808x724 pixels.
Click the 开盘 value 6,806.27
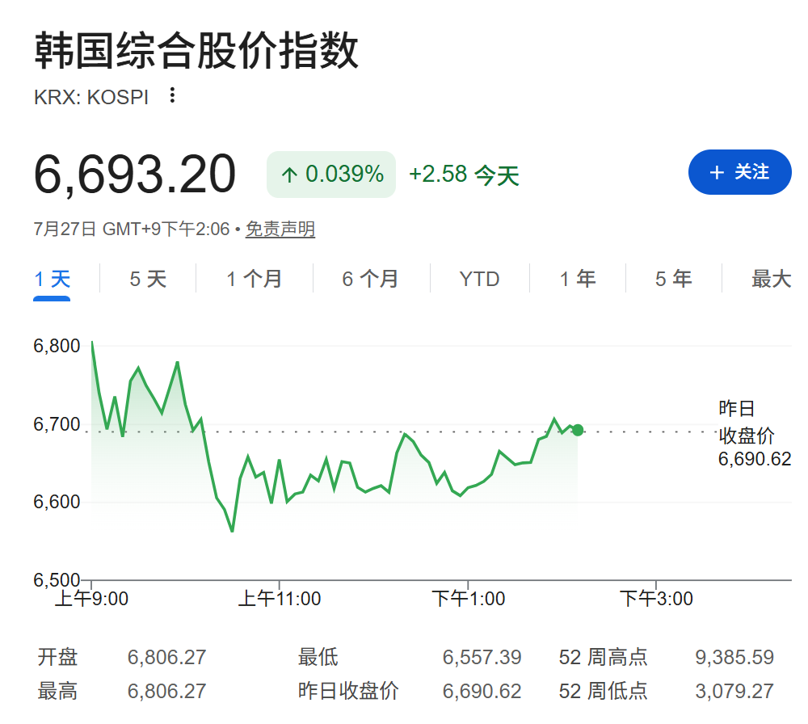167,657
